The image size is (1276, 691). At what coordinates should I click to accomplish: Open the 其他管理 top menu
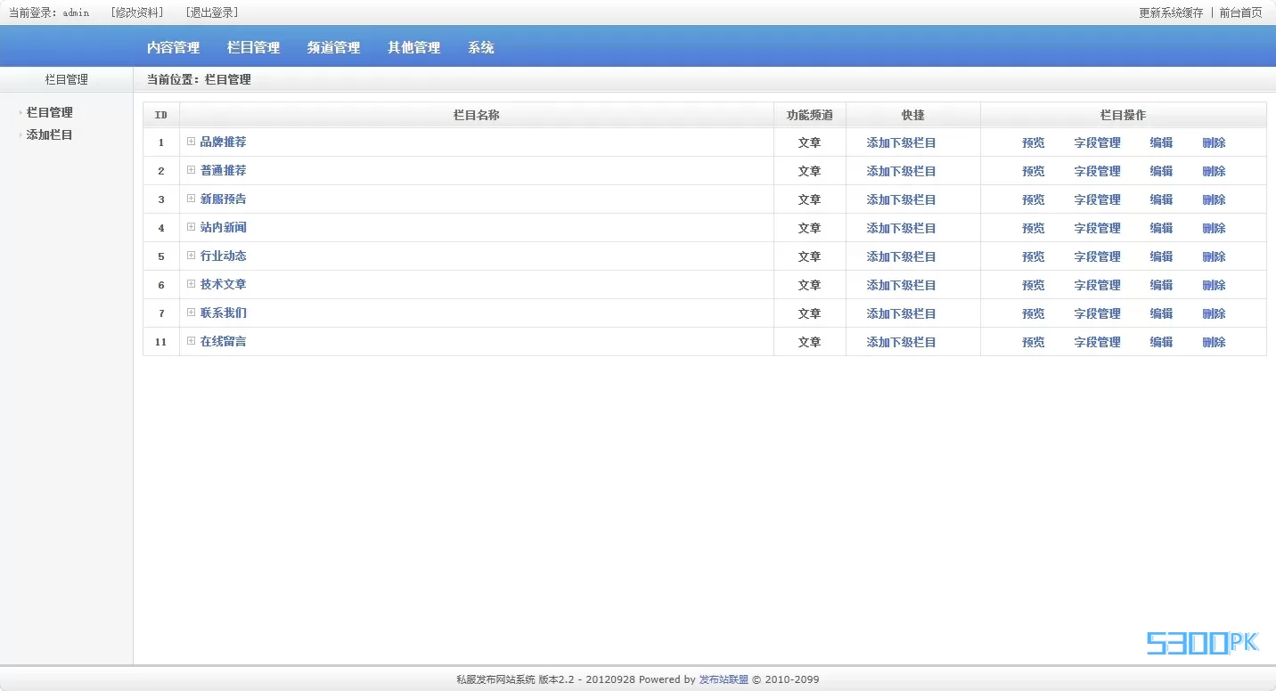click(413, 48)
